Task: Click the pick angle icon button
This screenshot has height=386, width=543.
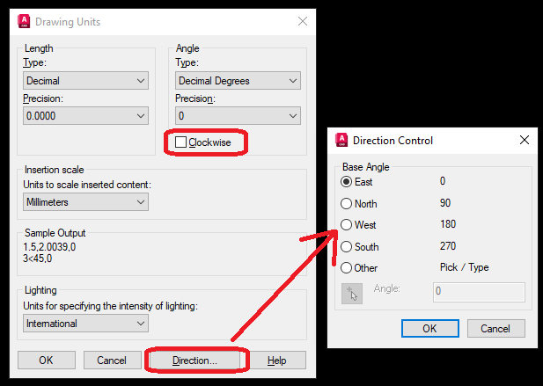Action: 351,293
